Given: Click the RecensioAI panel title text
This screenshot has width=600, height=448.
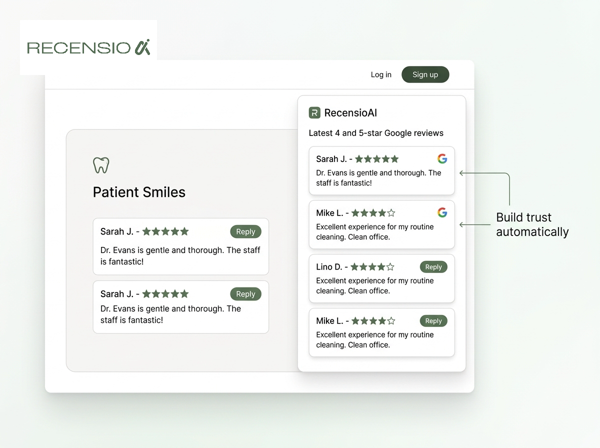Looking at the screenshot, I should (350, 113).
